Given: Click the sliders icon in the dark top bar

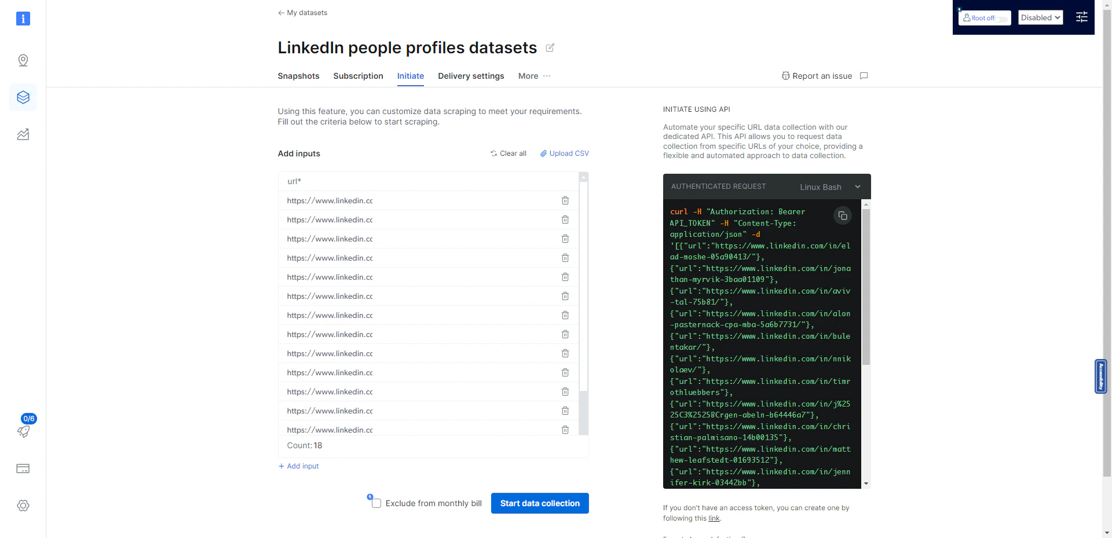Looking at the screenshot, I should pos(1082,17).
